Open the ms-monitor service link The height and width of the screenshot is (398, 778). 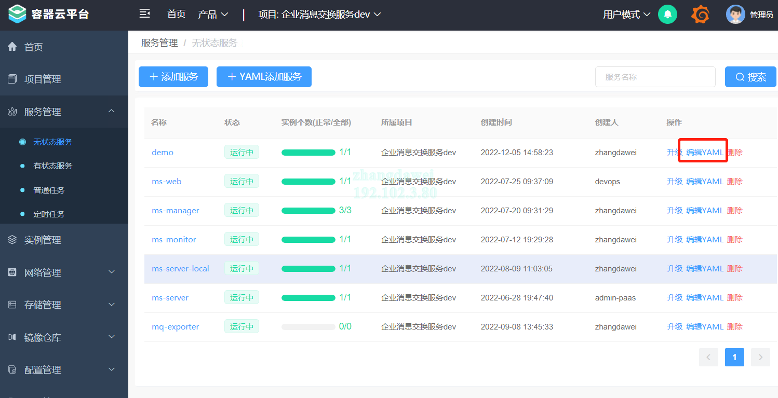(174, 240)
